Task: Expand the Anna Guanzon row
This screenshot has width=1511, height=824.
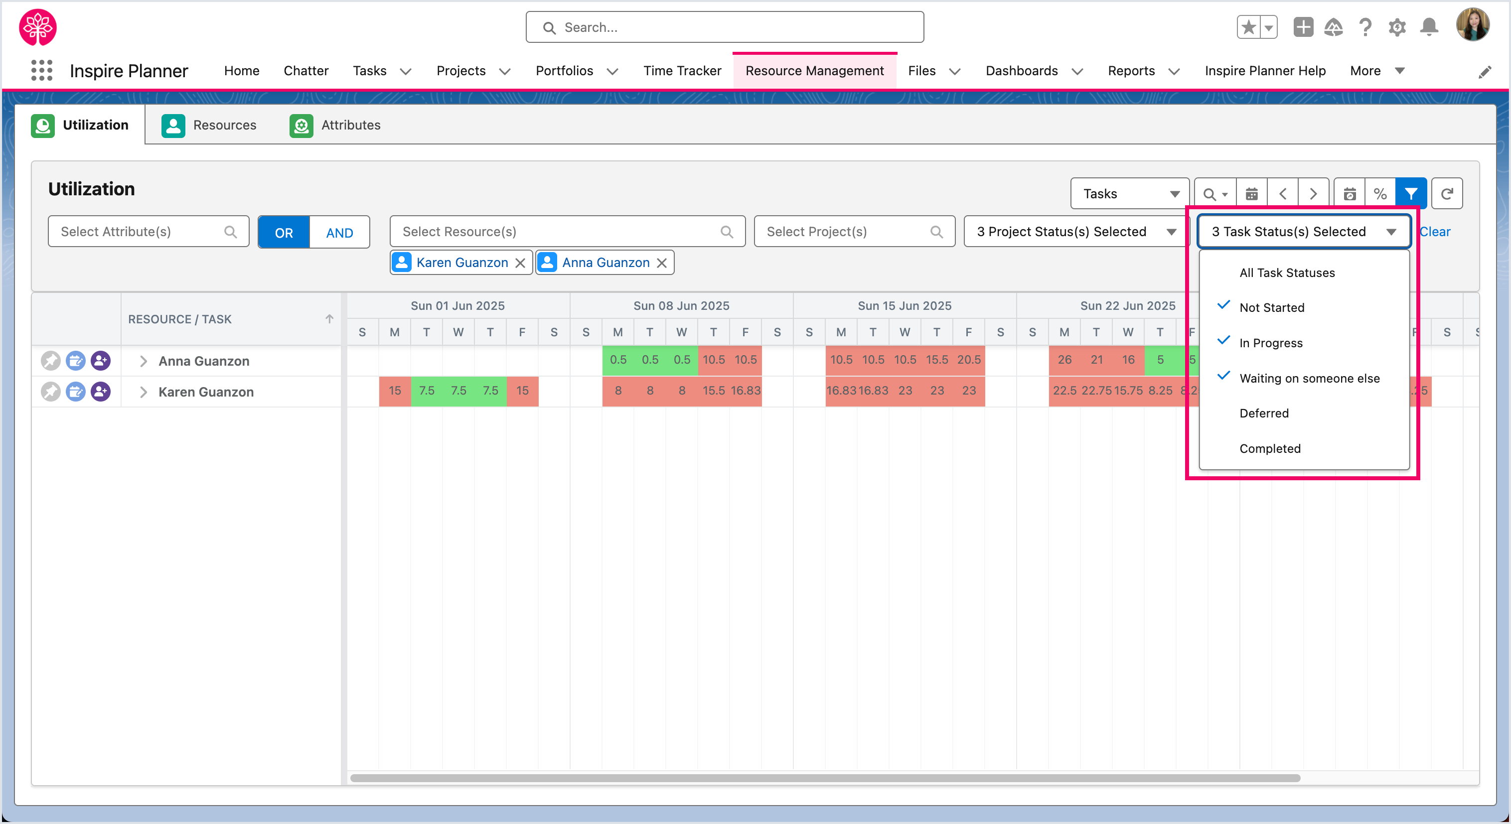Action: click(x=143, y=361)
